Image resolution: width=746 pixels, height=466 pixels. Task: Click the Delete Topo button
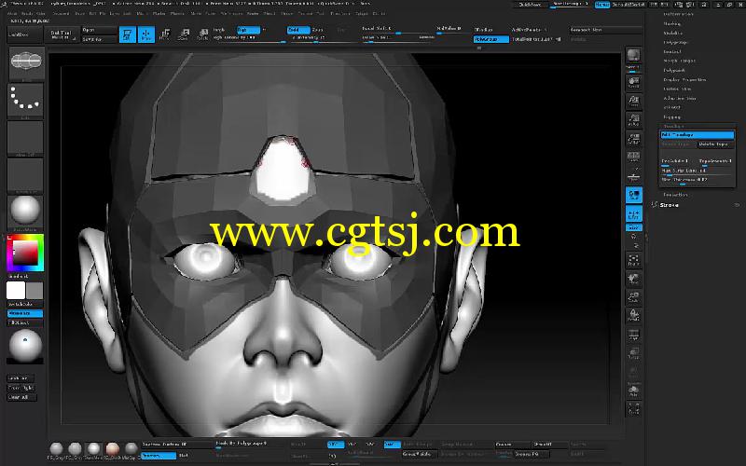click(714, 144)
